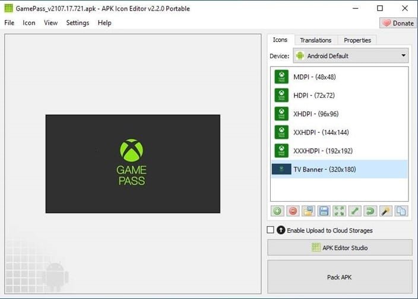Open the File menu
Image resolution: width=418 pixels, height=299 pixels.
pyautogui.click(x=9, y=23)
